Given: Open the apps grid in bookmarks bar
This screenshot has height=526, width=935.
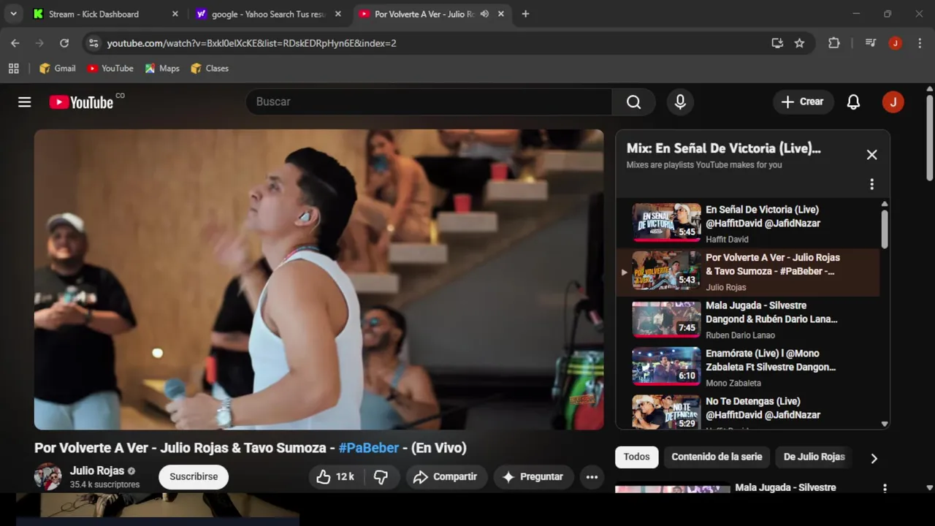Looking at the screenshot, I should [x=13, y=69].
